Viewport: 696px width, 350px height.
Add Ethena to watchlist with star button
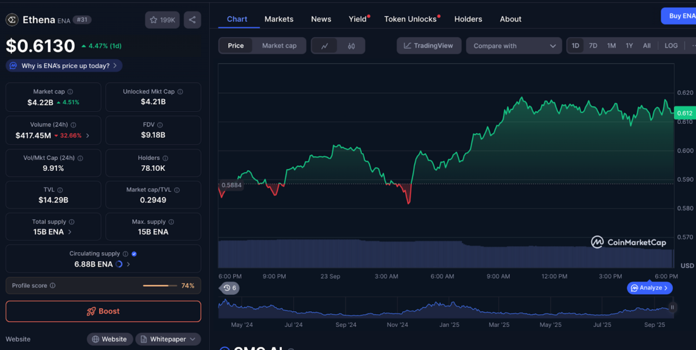162,20
